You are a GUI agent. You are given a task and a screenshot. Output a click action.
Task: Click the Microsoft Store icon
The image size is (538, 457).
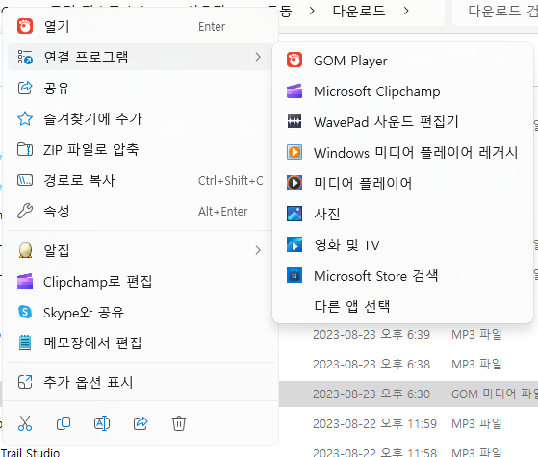[x=295, y=275]
